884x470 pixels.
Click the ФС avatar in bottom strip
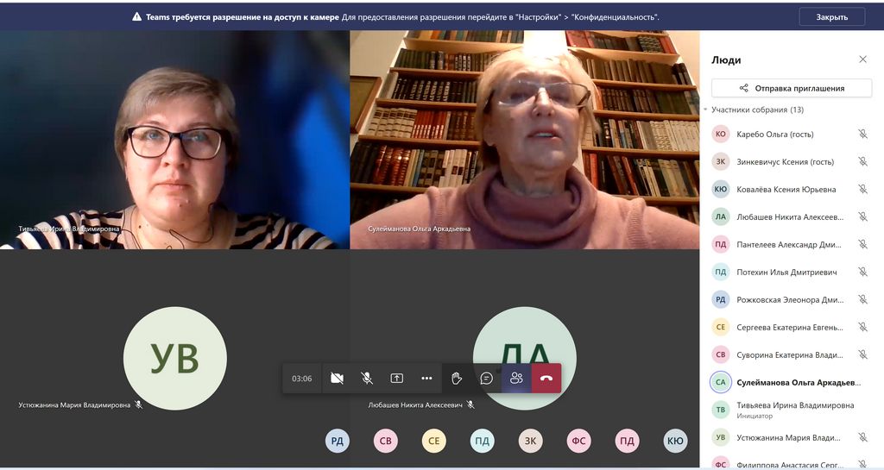coord(579,442)
